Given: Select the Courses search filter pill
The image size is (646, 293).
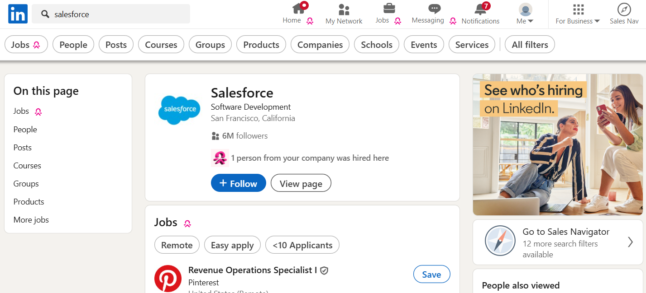Looking at the screenshot, I should point(161,45).
